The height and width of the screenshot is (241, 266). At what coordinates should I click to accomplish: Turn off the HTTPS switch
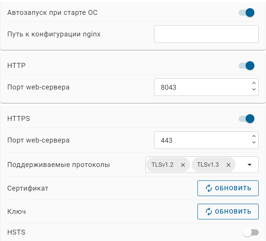(x=247, y=119)
